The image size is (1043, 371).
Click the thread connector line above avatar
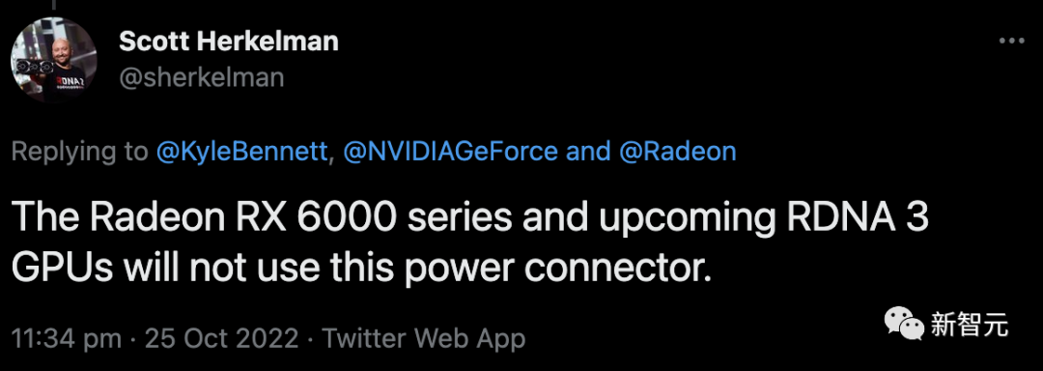53,4
